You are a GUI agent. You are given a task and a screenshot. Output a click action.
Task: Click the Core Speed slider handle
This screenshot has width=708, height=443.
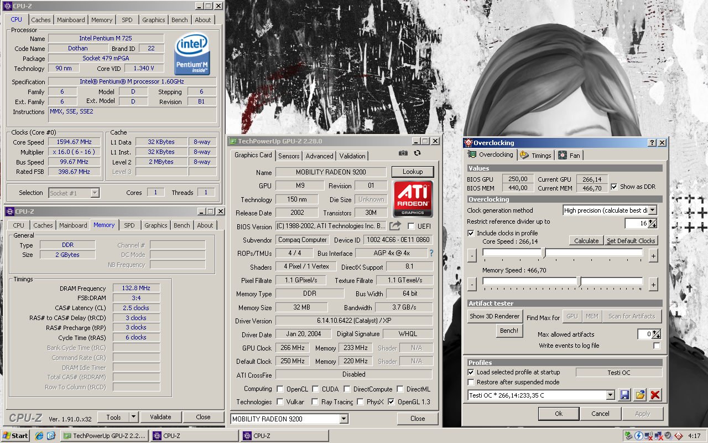(544, 253)
